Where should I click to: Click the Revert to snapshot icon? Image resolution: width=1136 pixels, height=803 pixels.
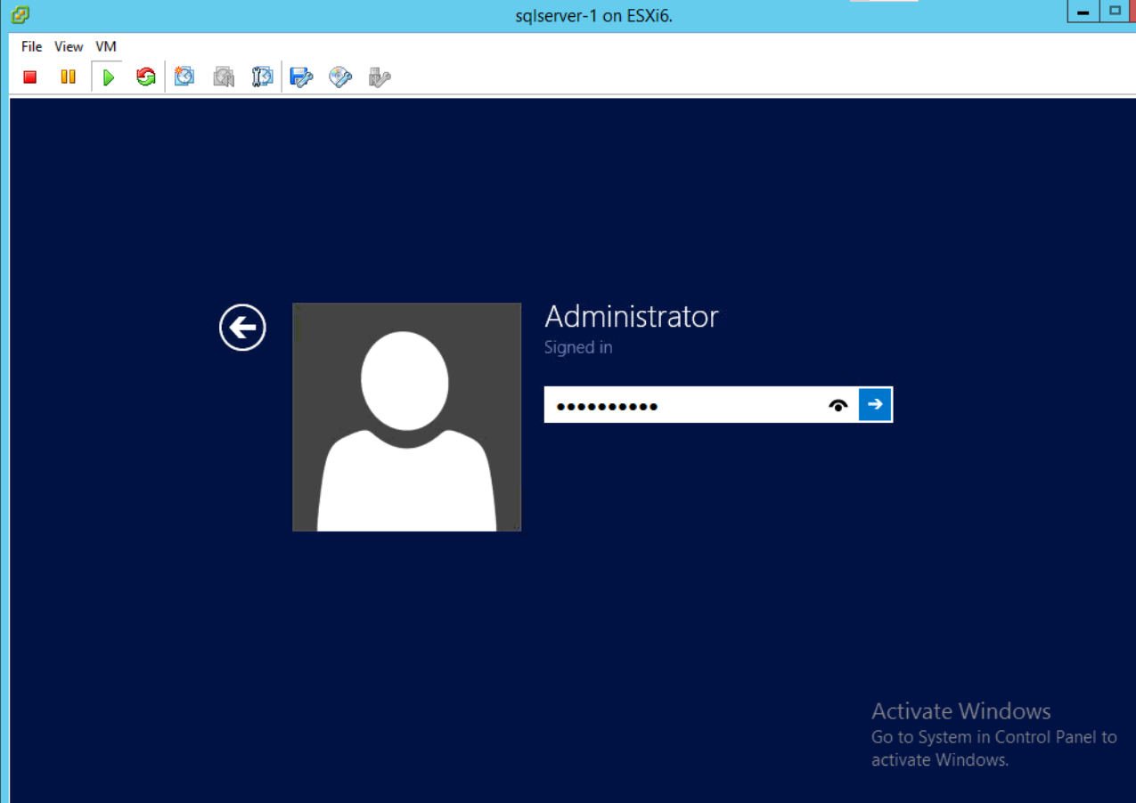point(223,77)
